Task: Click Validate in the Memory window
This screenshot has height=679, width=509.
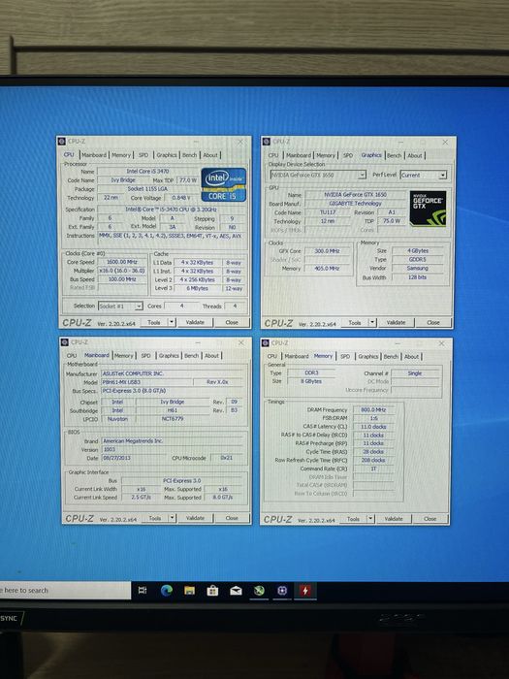Action: (x=394, y=519)
